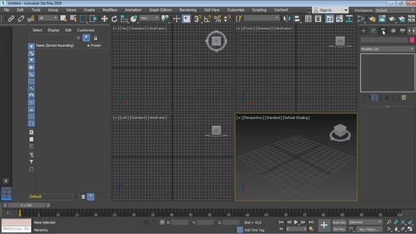416x234 pixels.
Task: Pick the Rectangular Selection Region tool
Action: [x=83, y=19]
